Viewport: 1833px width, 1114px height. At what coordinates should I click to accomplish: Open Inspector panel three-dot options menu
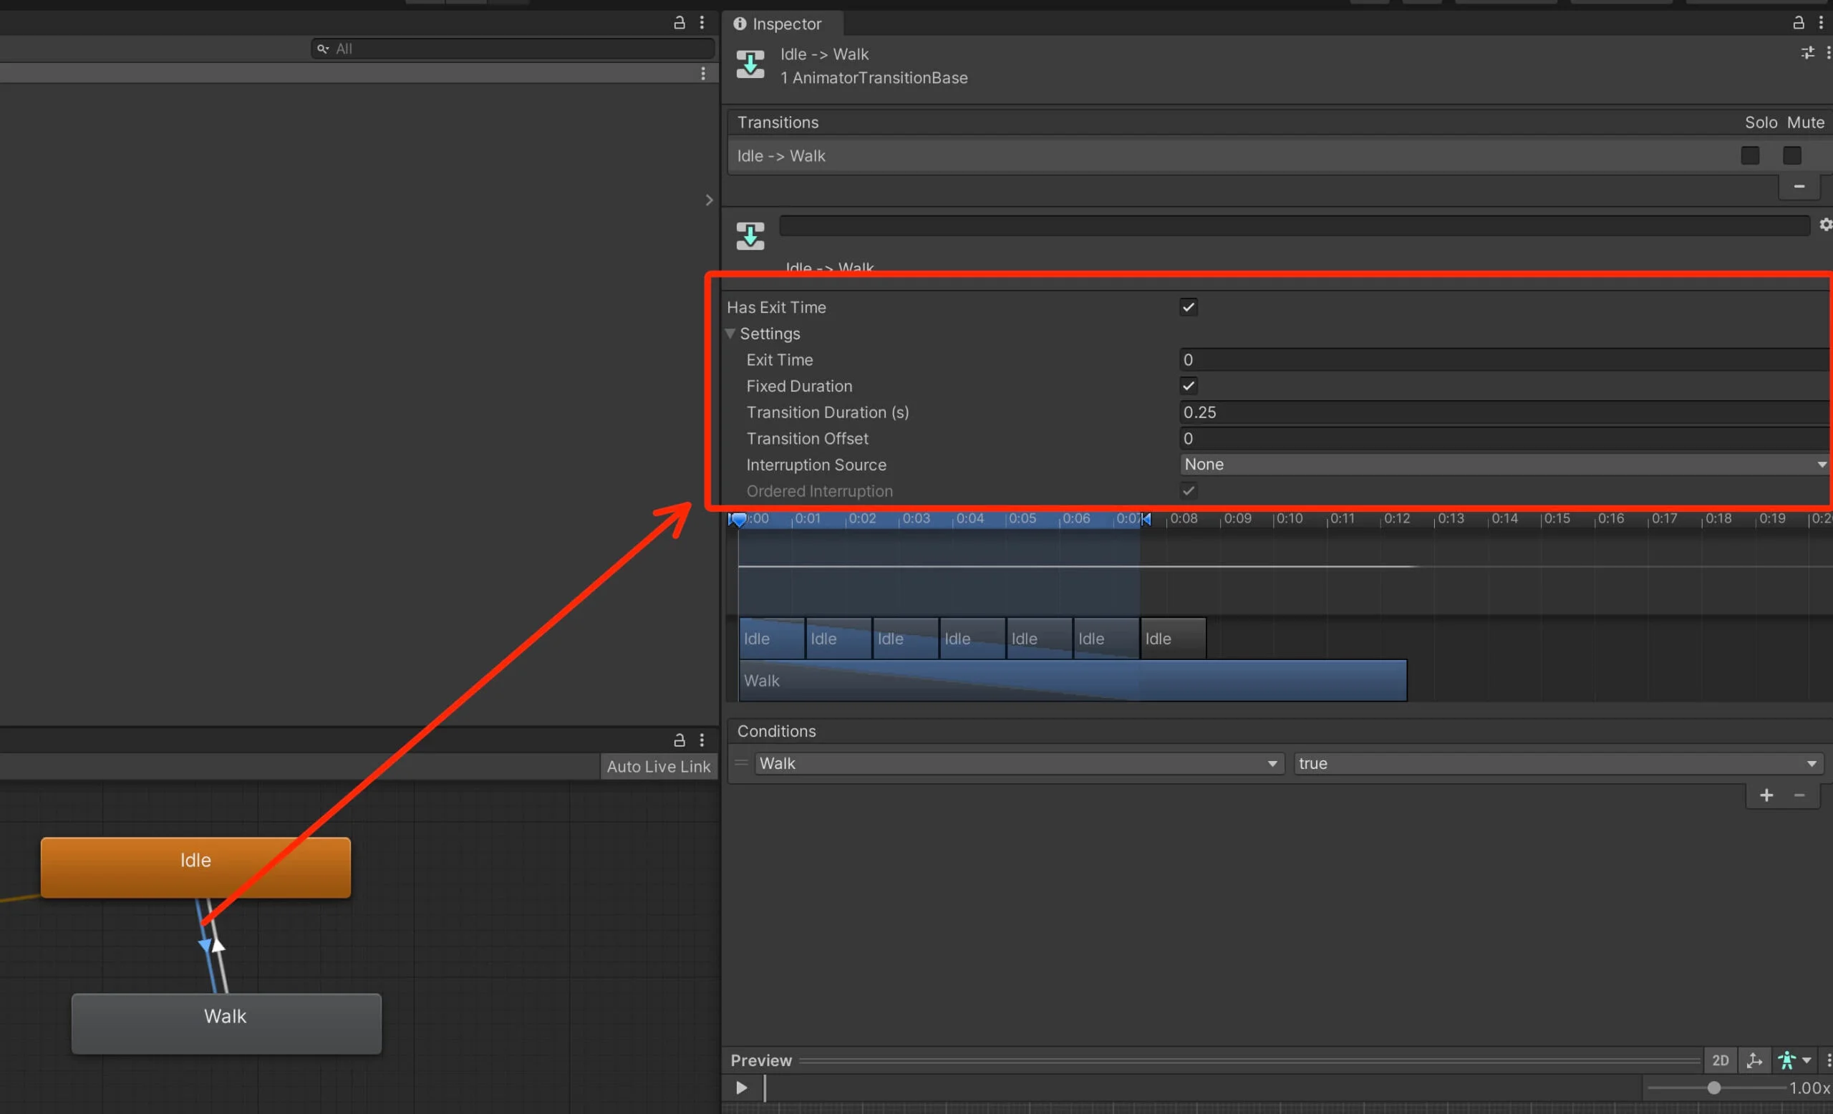tap(1821, 23)
